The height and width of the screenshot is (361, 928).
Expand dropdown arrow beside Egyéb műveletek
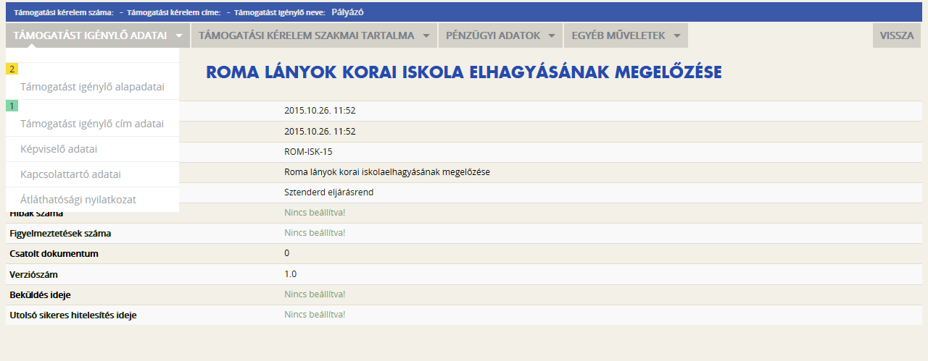676,35
